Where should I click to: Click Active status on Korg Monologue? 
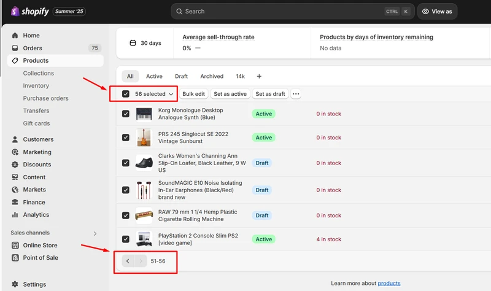pyautogui.click(x=264, y=114)
